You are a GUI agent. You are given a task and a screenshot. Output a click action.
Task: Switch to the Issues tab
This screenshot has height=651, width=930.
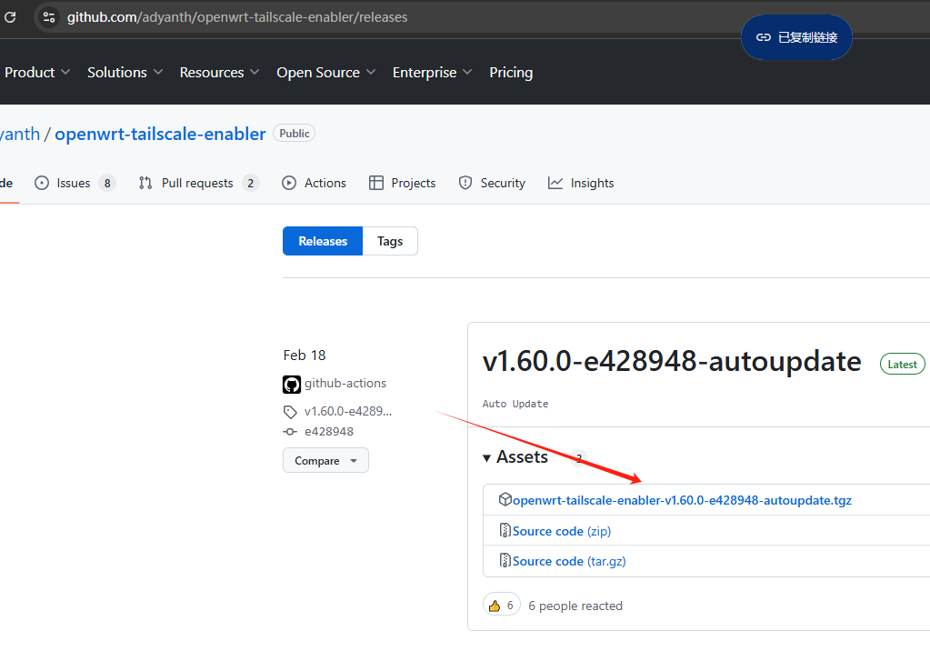pos(75,183)
